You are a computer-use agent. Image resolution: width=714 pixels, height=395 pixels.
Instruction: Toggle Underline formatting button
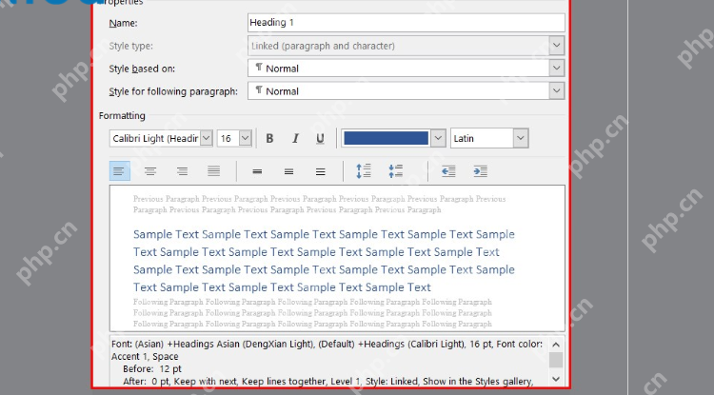[x=320, y=138]
